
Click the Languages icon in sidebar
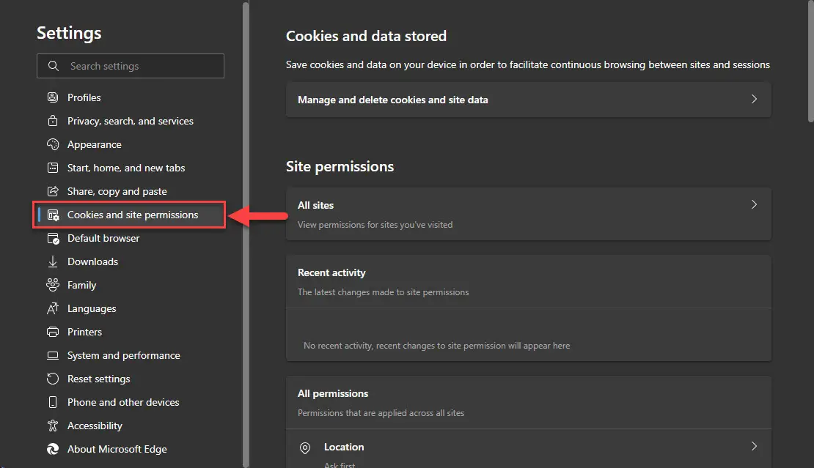click(52, 308)
